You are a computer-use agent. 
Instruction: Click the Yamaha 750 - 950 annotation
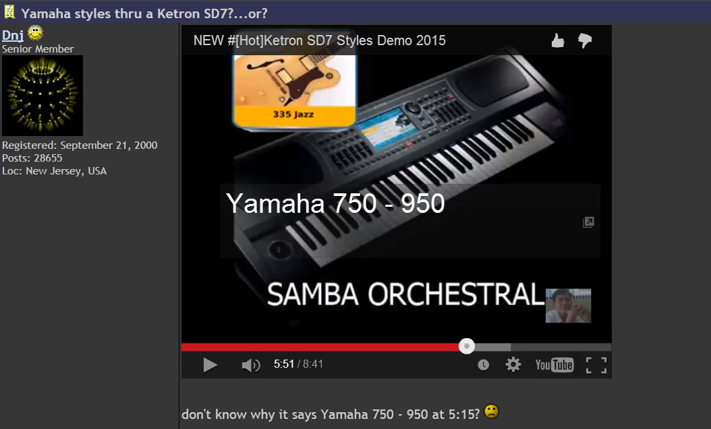click(335, 203)
